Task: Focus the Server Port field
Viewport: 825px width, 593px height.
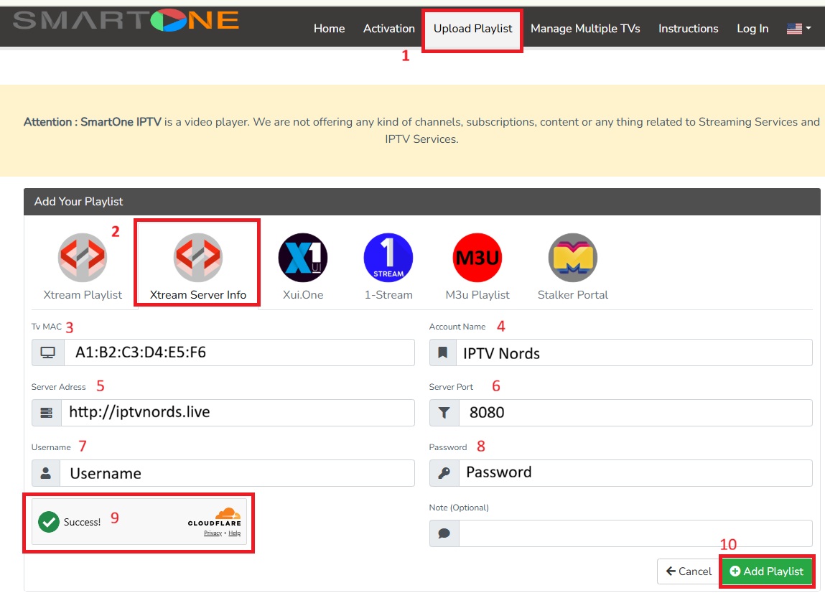Action: tap(635, 413)
